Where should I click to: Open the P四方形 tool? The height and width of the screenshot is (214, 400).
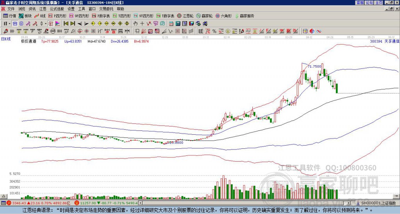(58, 16)
